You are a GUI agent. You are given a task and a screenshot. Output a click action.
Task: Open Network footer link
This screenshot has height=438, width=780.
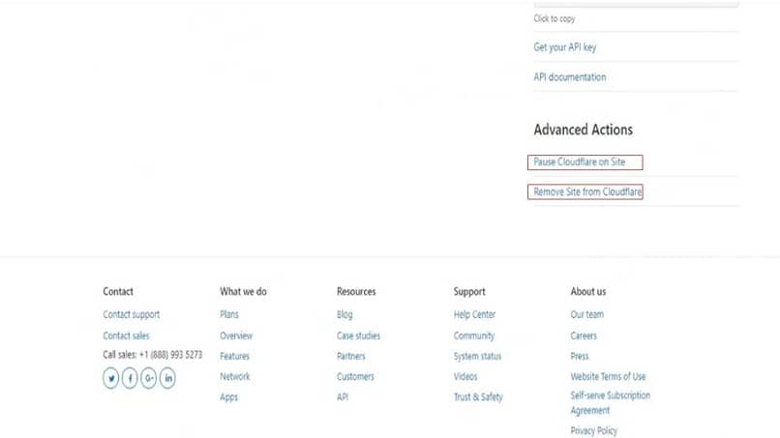pos(235,376)
